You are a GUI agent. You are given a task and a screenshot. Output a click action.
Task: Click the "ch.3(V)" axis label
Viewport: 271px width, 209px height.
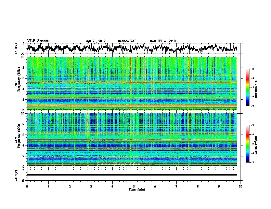16,175
